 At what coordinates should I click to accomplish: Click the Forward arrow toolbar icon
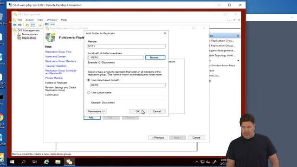20,25
